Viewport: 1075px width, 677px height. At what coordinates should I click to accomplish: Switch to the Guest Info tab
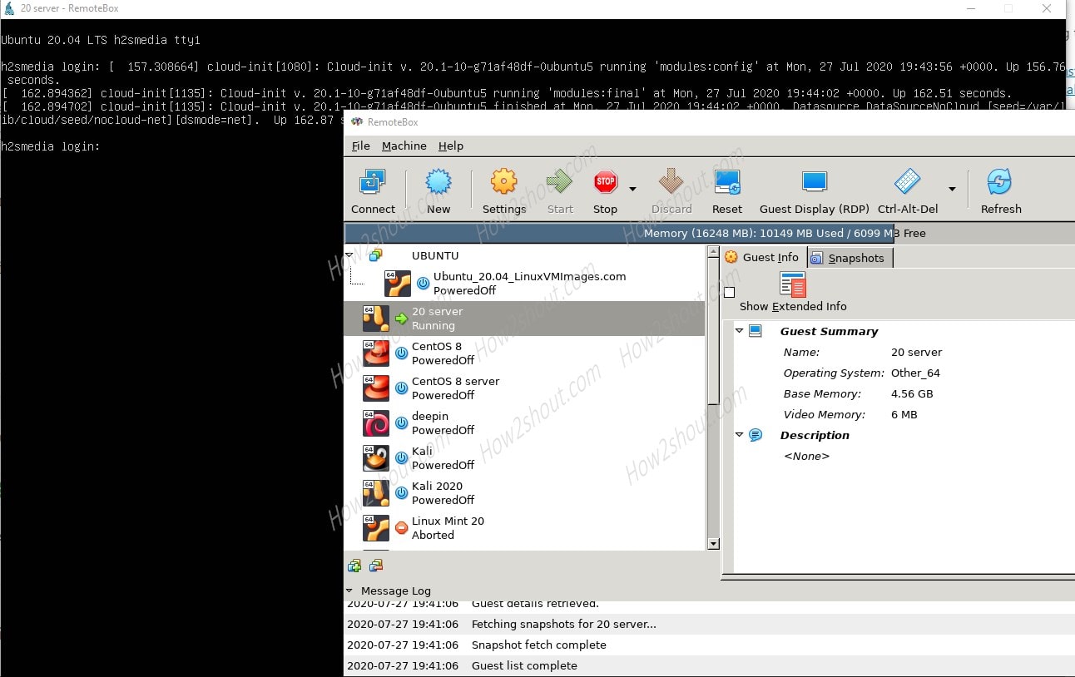(763, 257)
